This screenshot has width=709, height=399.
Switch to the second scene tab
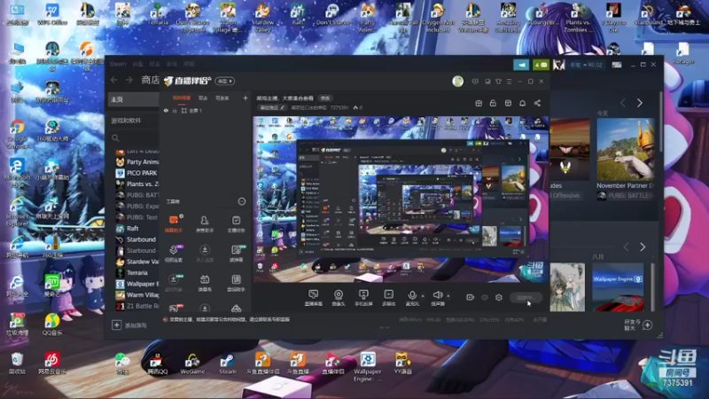203,98
